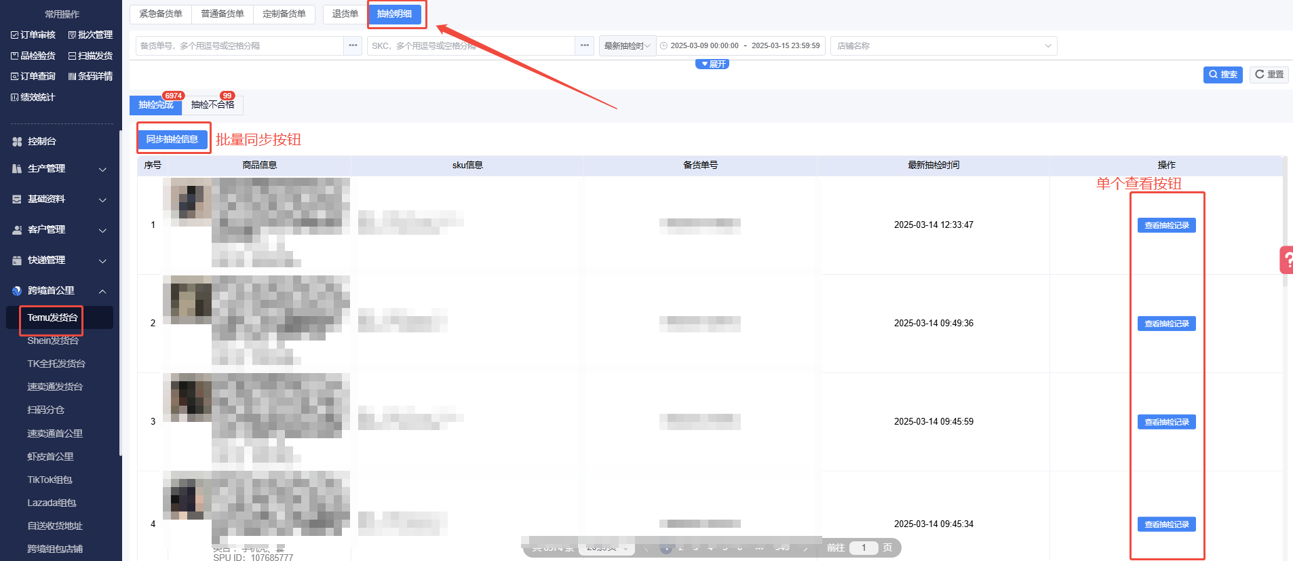
Task: View 抽检记录 for the row dated 09:49:36
Action: pos(1167,324)
